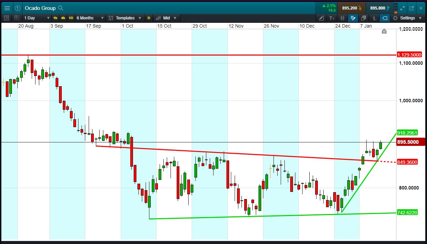The height and width of the screenshot is (244, 427).
Task: Switch to the 1D timeframe shortcut
Action: pyautogui.click(x=71, y=18)
